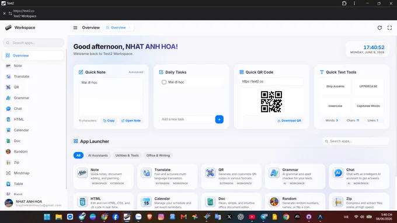Open the browser three-dot menu
Image resolution: width=397 pixels, height=223 pixels.
click(354, 4)
